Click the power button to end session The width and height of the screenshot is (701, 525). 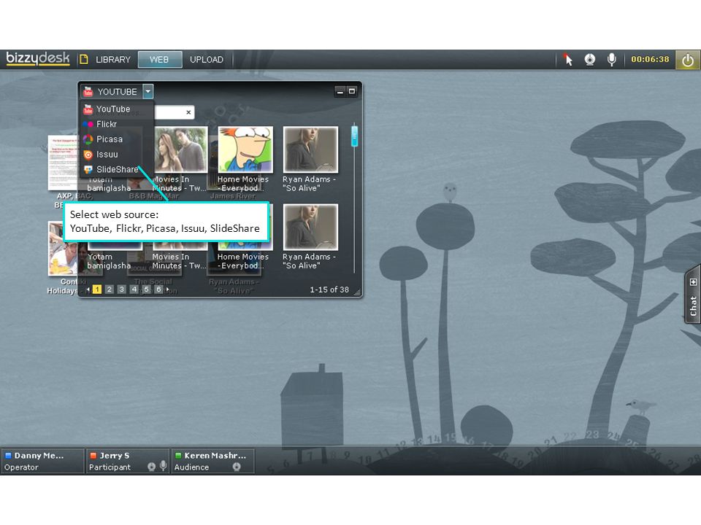tap(688, 60)
